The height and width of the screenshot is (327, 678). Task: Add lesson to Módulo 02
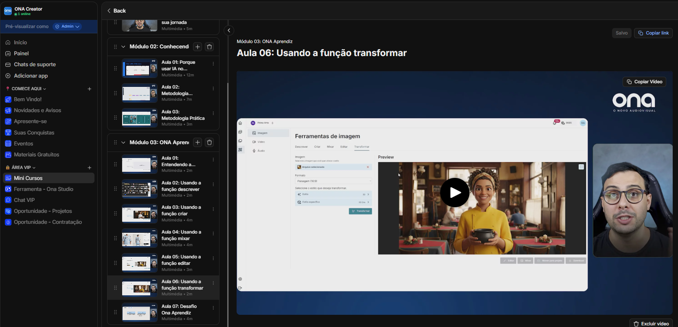click(197, 47)
